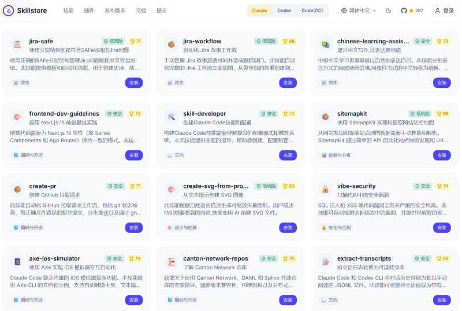Open the 简体中文 language dropdown
462x311 pixels.
[359, 10]
